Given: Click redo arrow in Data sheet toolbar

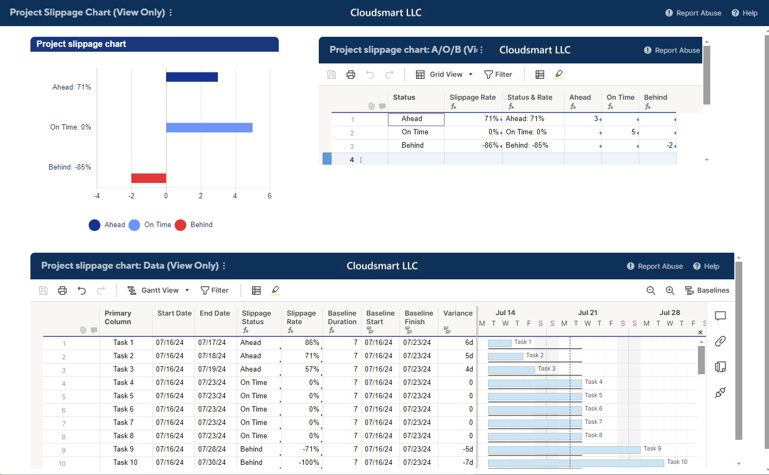Looking at the screenshot, I should 101,291.
